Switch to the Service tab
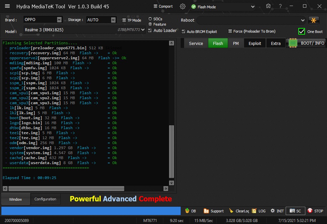 pos(196,43)
